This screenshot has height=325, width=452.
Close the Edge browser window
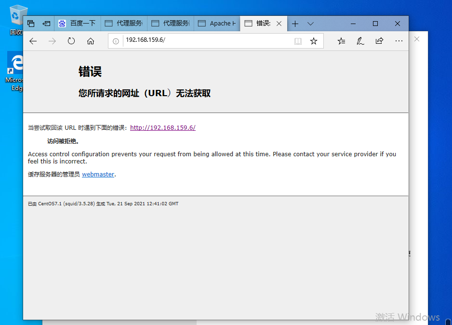click(x=398, y=24)
